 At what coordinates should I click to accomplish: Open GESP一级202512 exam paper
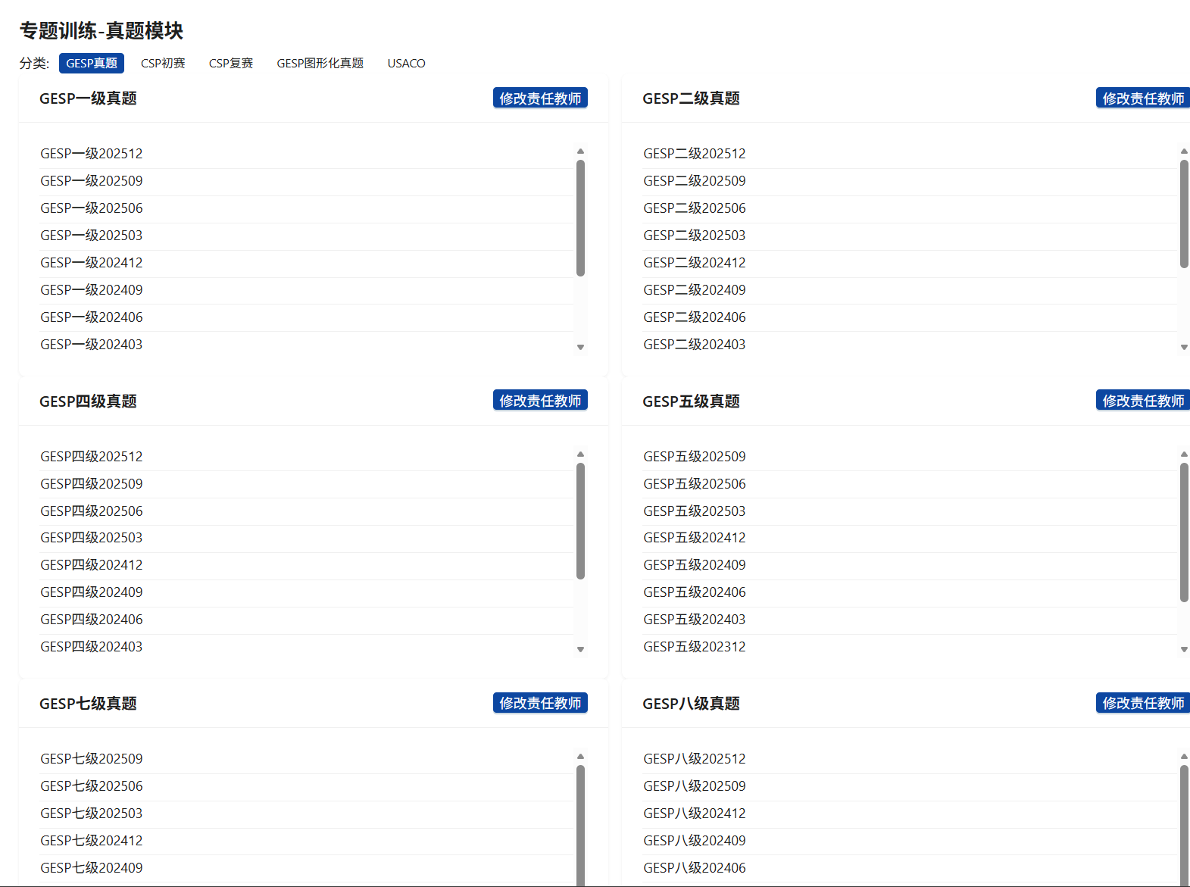pyautogui.click(x=92, y=154)
